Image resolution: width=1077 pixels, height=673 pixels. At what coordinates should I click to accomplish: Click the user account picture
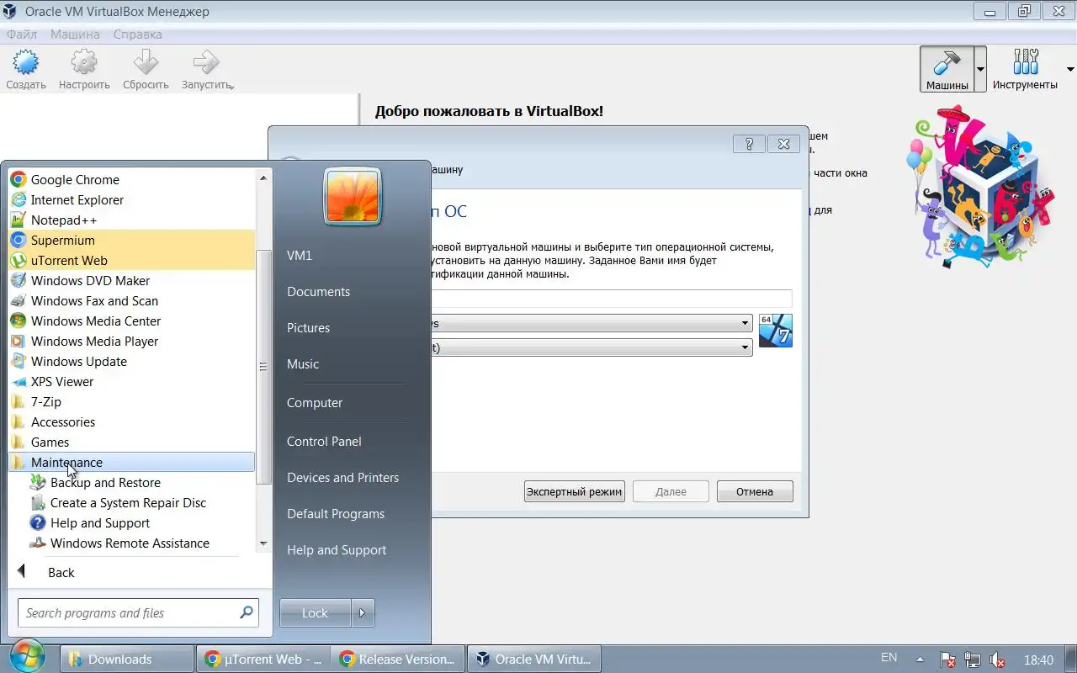[352, 196]
